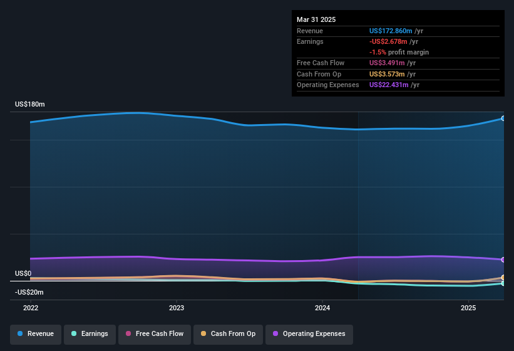Toggle the Earnings legend button
This screenshot has width=514, height=351.
90,334
